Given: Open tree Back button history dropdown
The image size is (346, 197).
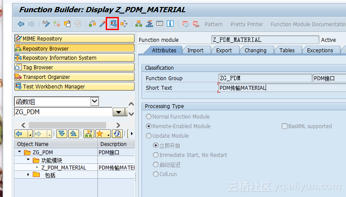Looking at the screenshot, I should pyautogui.click(x=30, y=134).
